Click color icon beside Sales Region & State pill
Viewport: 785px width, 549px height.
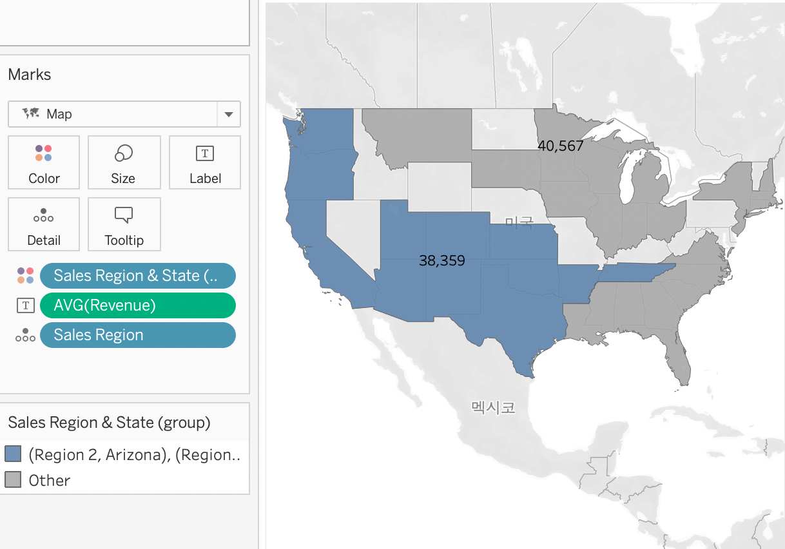25,276
